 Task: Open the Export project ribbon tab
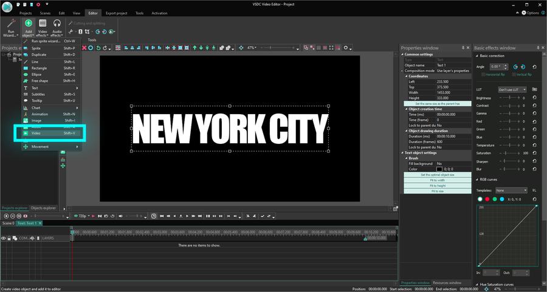116,13
